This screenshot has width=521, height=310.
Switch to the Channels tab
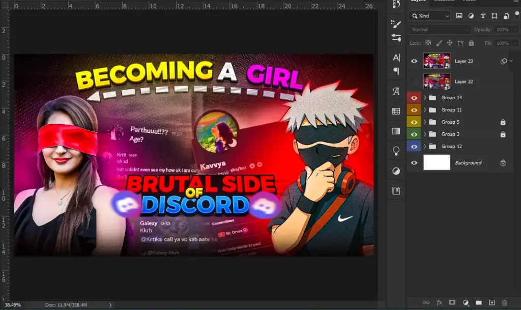click(x=444, y=2)
